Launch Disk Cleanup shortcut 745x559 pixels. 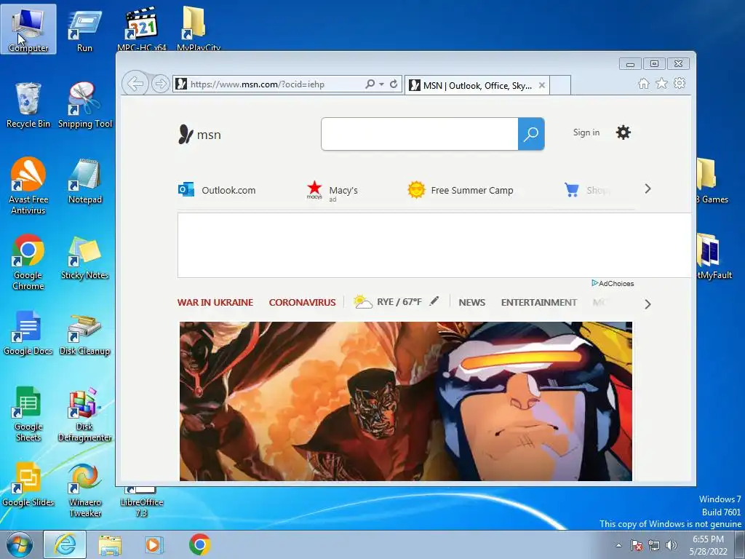[84, 333]
